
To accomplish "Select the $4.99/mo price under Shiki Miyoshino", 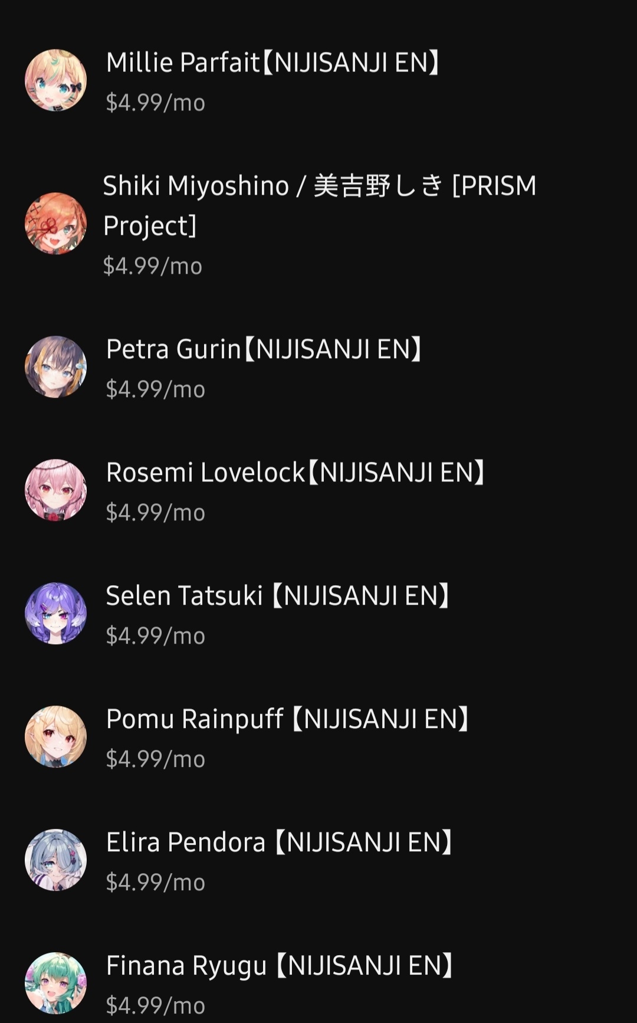I will coord(153,266).
